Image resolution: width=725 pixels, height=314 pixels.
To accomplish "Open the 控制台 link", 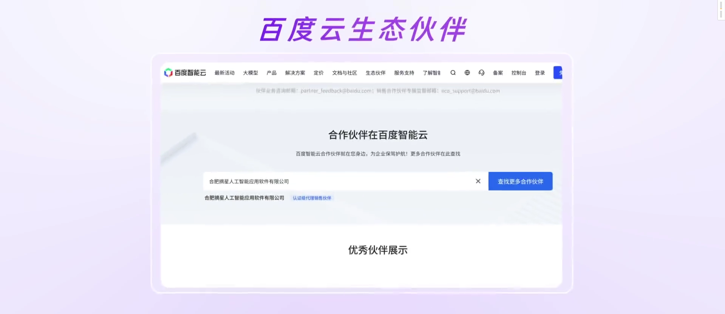I will tap(519, 73).
